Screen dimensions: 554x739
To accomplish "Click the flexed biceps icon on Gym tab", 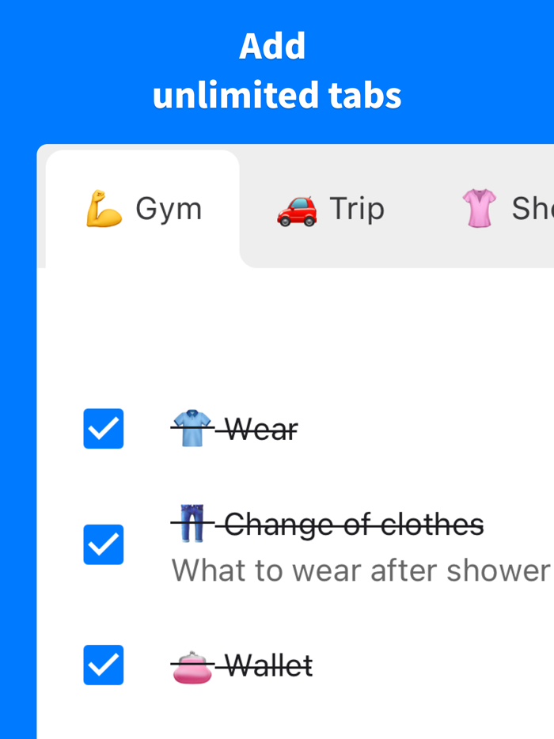I will (103, 207).
